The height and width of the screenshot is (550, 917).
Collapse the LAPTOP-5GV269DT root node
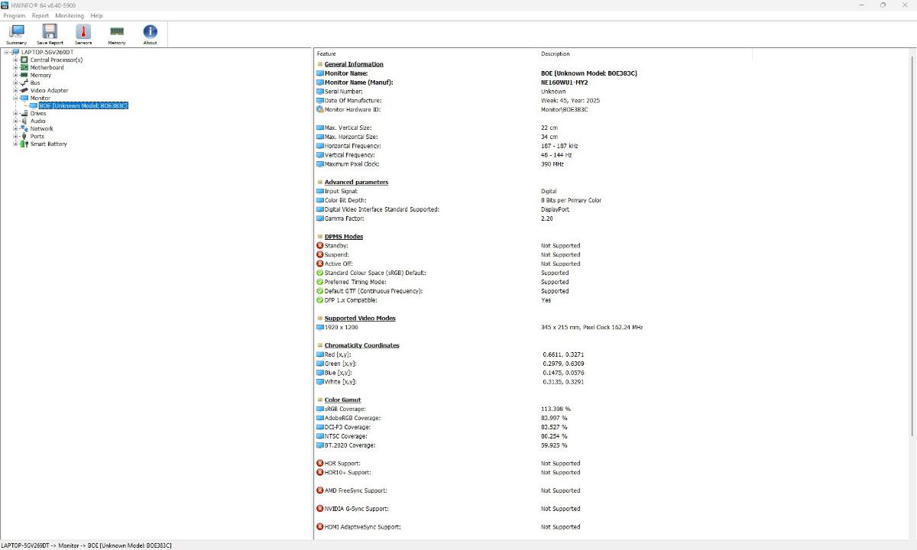point(6,52)
